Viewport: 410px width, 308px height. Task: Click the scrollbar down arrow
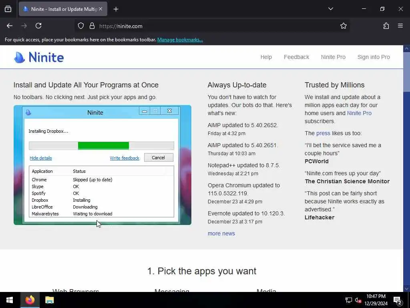coord(406,289)
